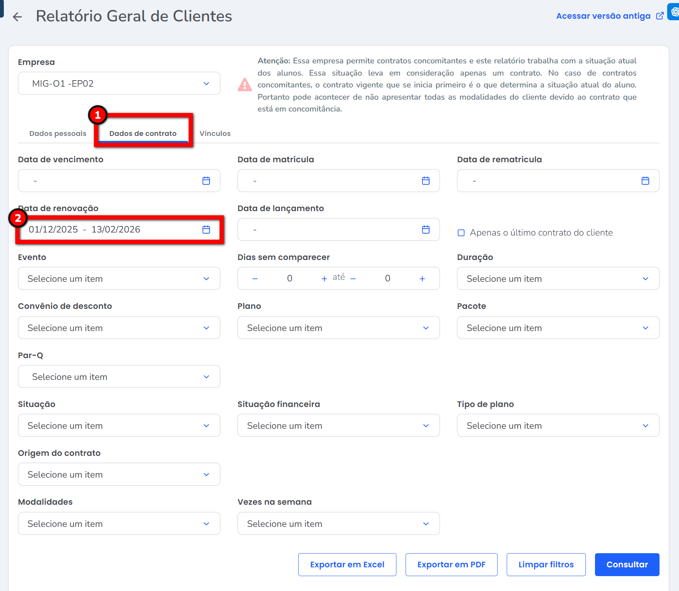Click the chat assistant icon in corner
The image size is (679, 591).
click(x=674, y=11)
